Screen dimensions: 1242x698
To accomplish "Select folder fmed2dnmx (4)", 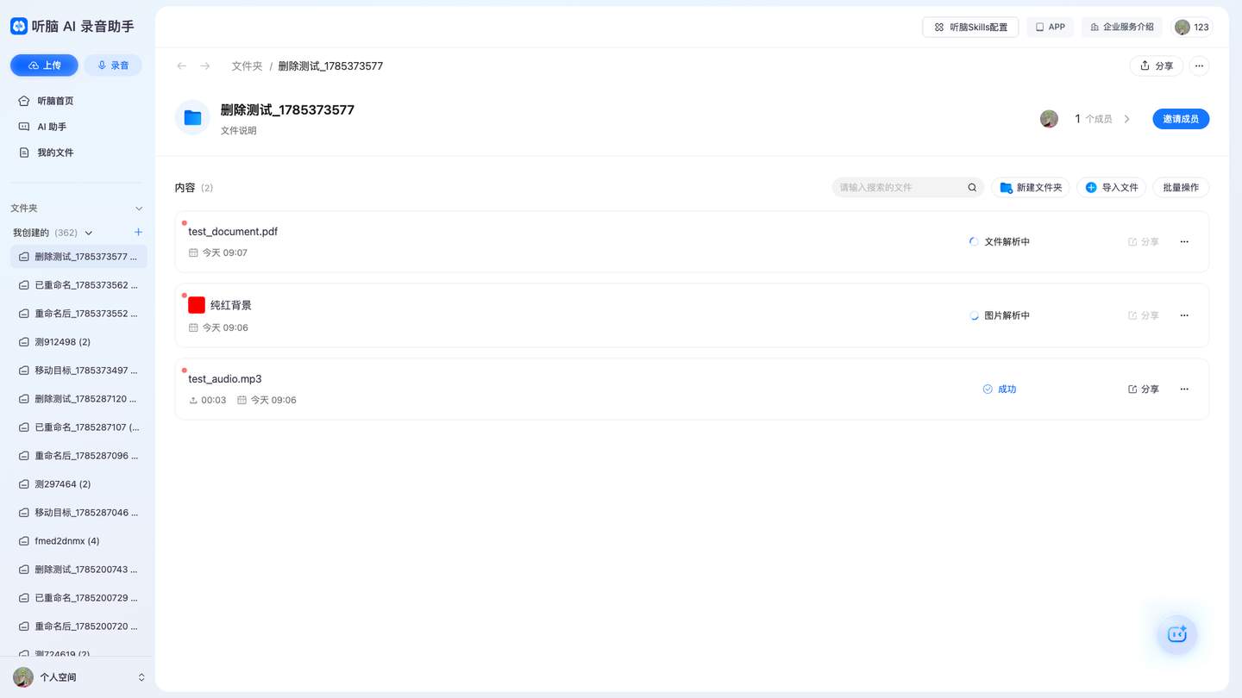I will click(78, 541).
